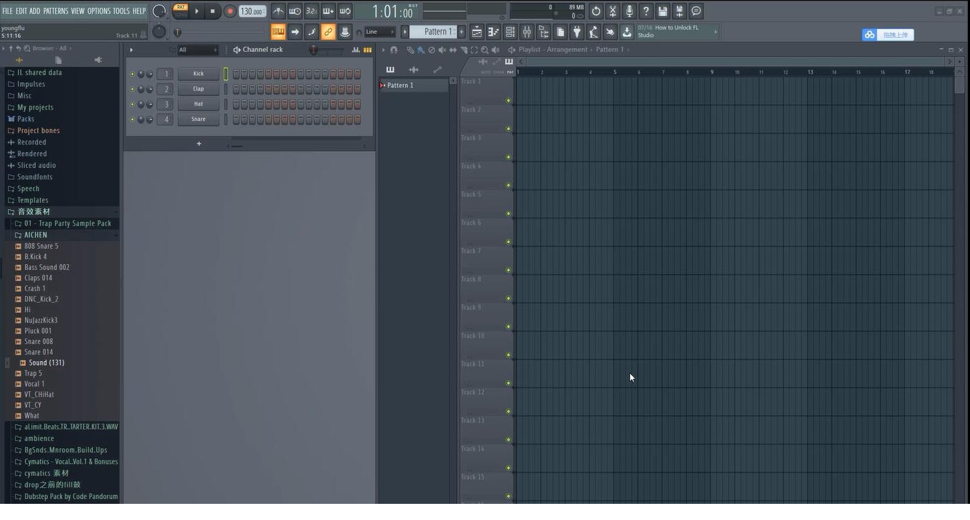Image resolution: width=970 pixels, height=520 pixels.
Task: Mute Track 9 in the playlist
Action: point(509,327)
